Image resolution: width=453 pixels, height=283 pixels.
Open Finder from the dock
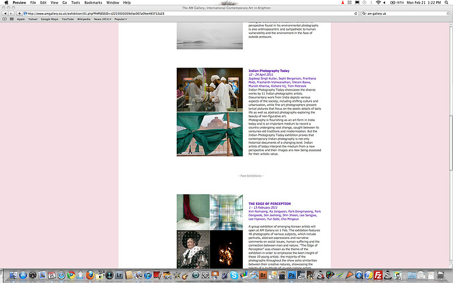pos(13,275)
